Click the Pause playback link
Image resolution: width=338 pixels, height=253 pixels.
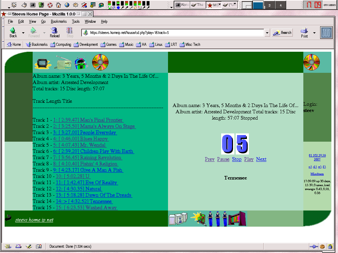click(223, 159)
